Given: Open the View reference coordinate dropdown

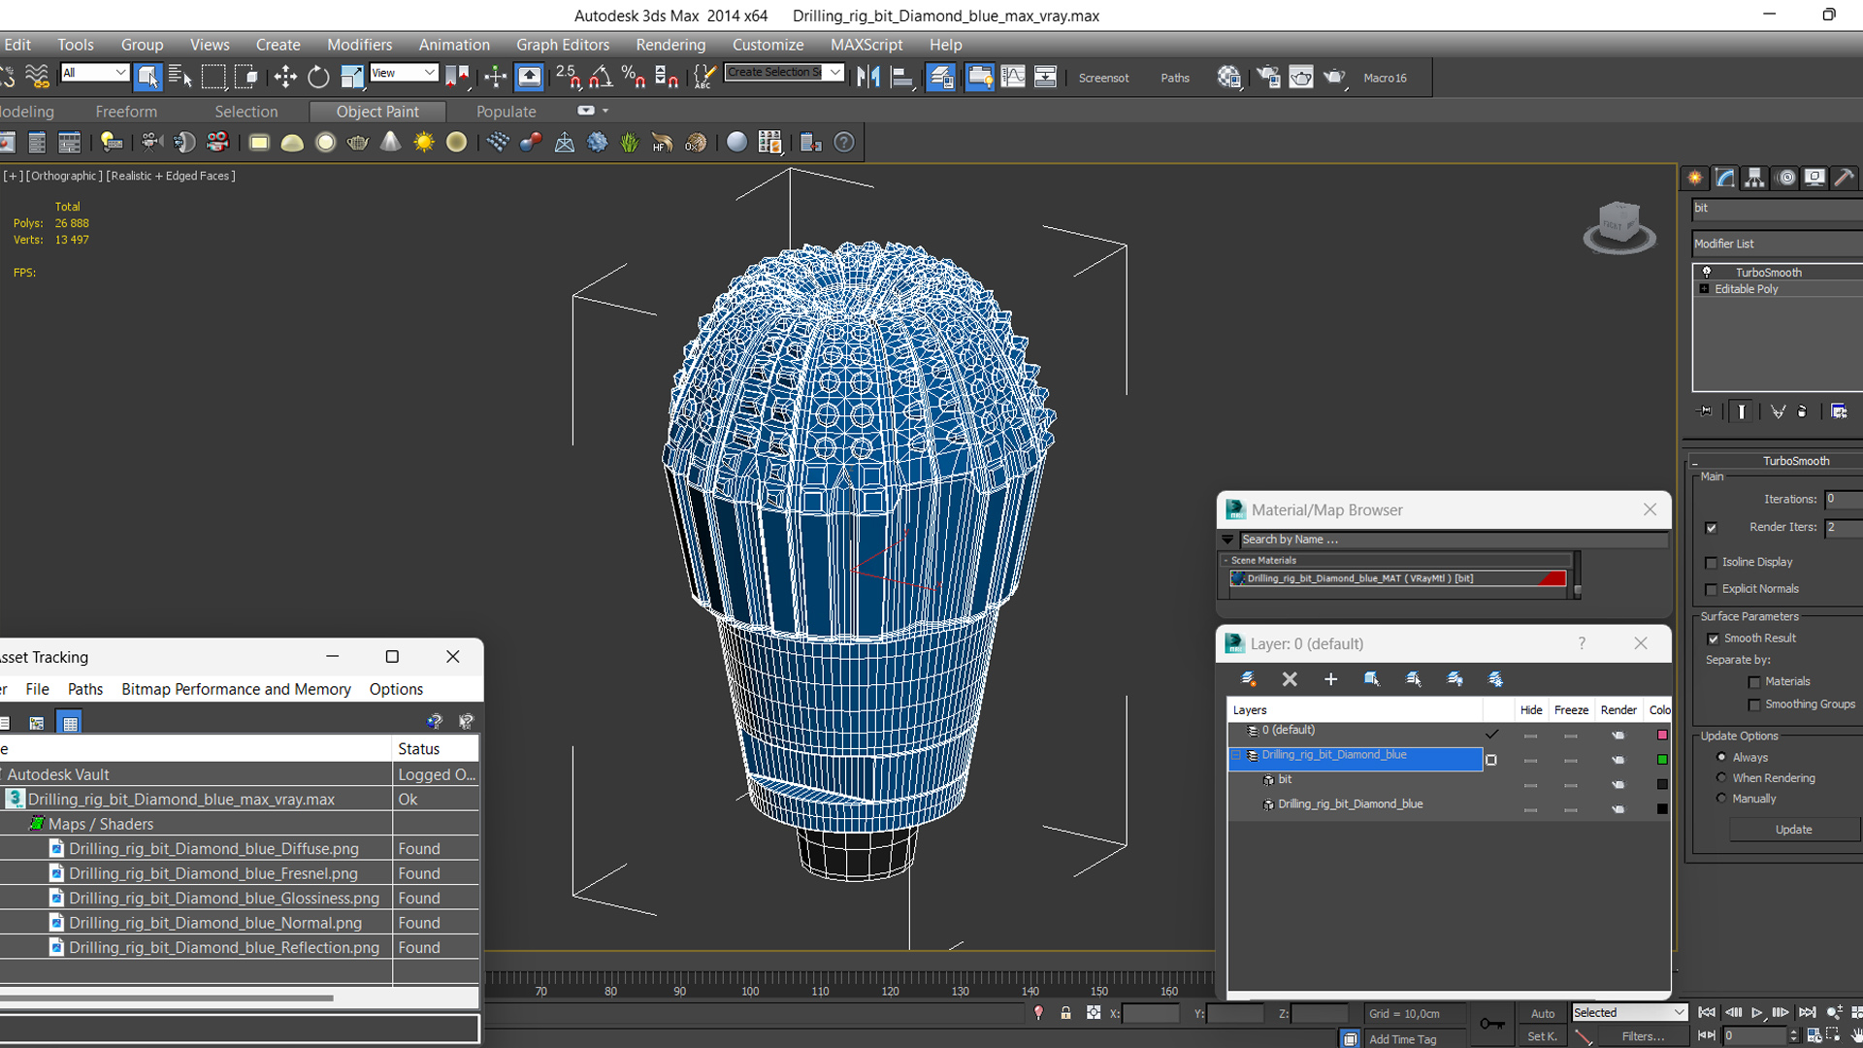Looking at the screenshot, I should tap(404, 73).
